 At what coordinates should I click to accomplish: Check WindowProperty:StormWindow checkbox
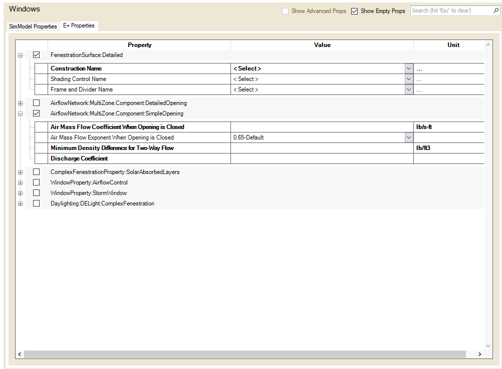point(37,193)
